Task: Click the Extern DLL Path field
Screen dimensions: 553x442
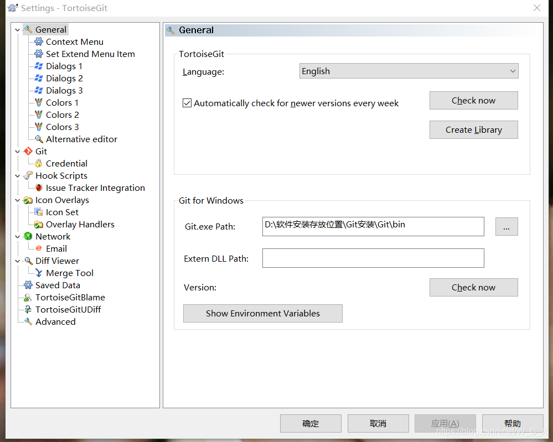Action: pos(373,258)
